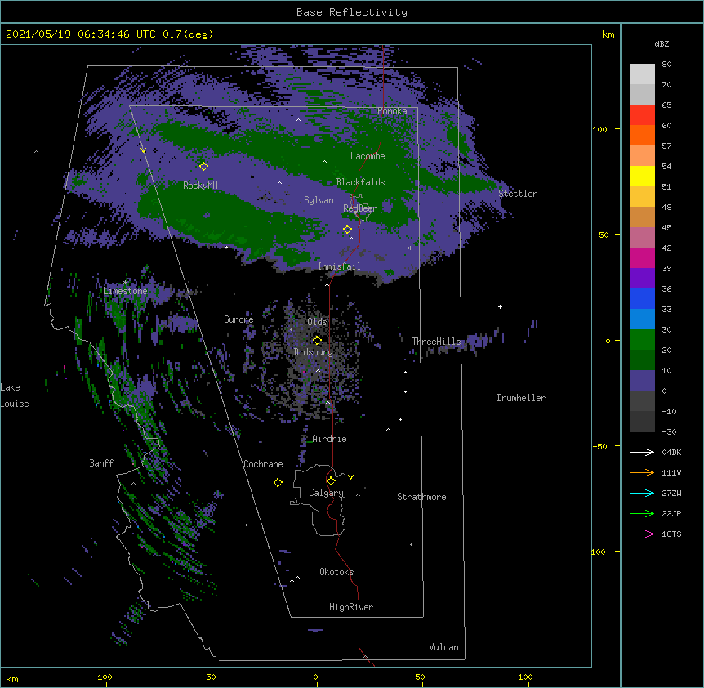This screenshot has width=704, height=688.
Task: Select the light gray 70 dBZ swatch
Action: [642, 74]
